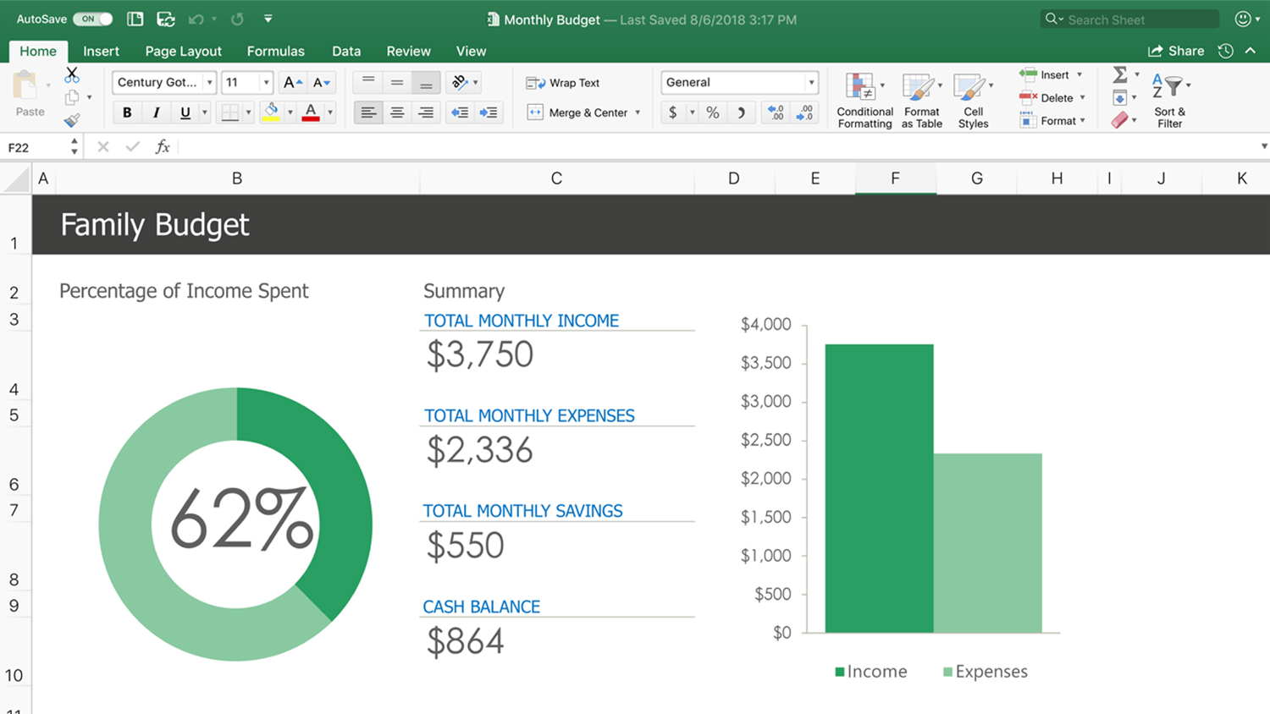Switch to the Formulas tab

point(275,51)
